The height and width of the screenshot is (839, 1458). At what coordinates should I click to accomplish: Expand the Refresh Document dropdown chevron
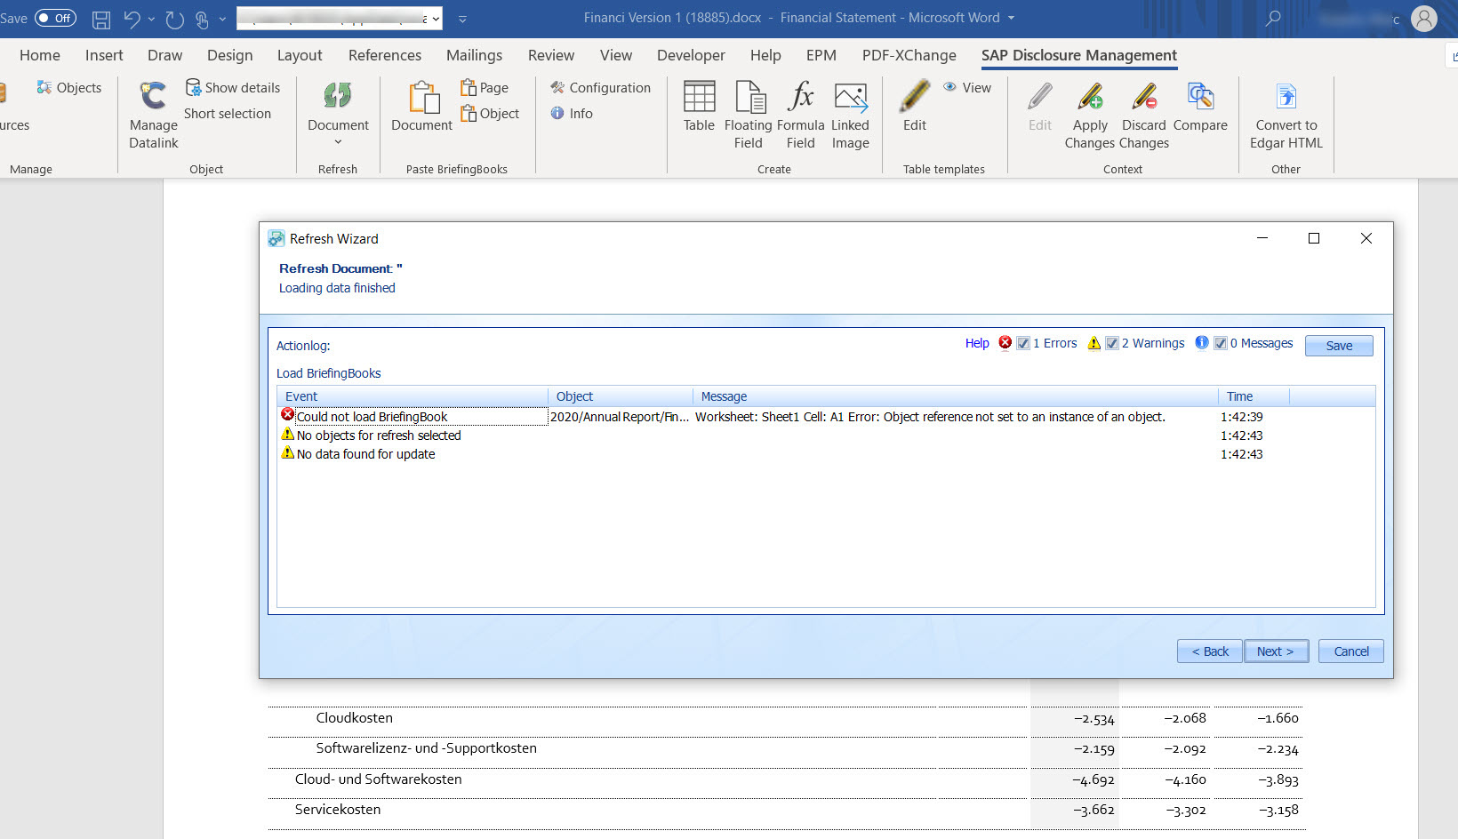coord(338,142)
